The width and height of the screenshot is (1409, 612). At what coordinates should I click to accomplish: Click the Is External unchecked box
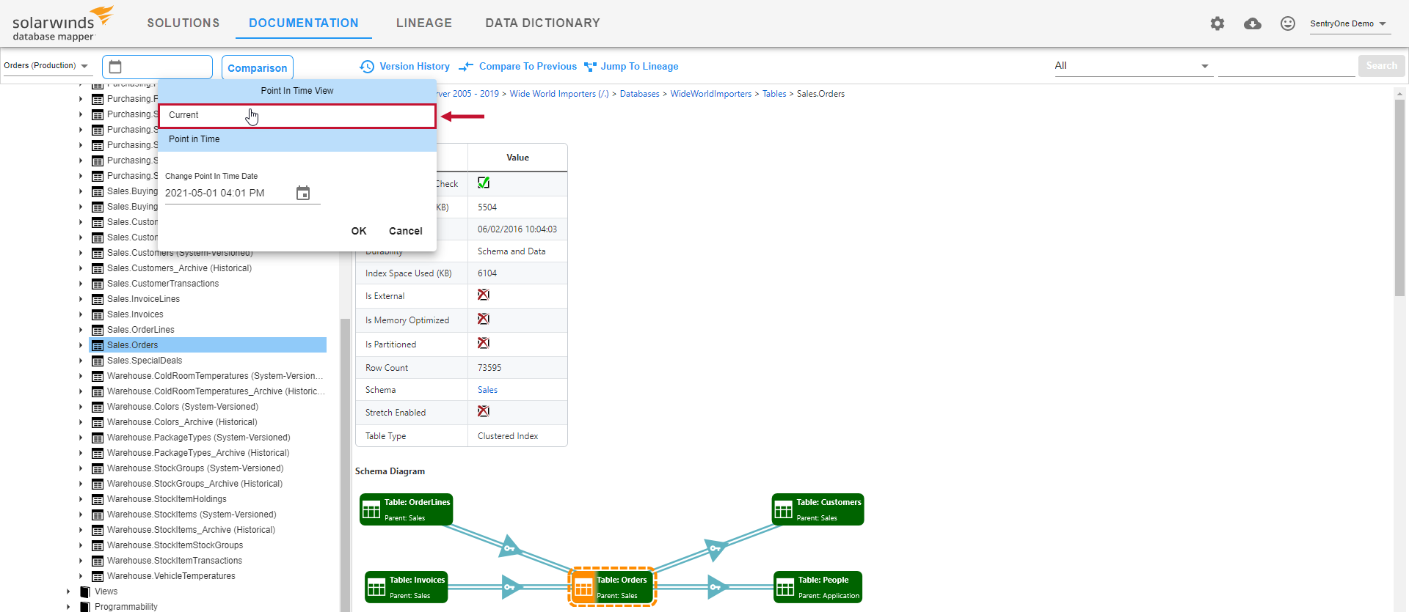[484, 295]
